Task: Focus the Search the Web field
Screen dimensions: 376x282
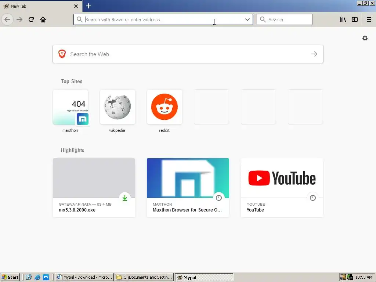Action: coord(188,54)
